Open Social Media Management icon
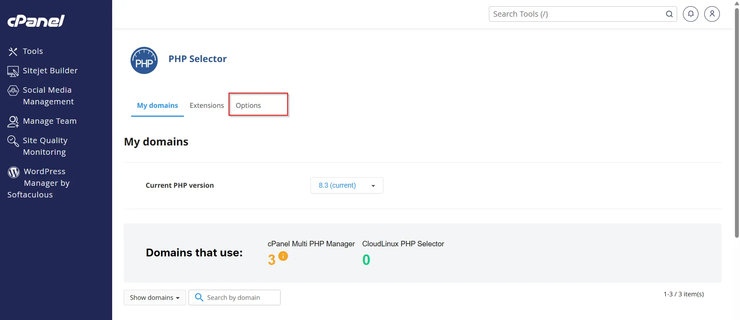The image size is (740, 320). tap(13, 90)
